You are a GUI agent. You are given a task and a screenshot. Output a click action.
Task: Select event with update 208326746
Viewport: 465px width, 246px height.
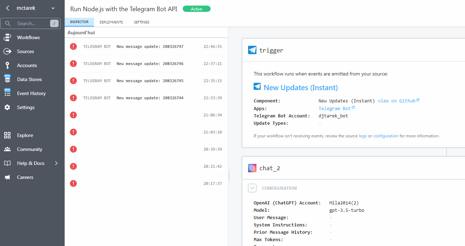click(x=146, y=64)
